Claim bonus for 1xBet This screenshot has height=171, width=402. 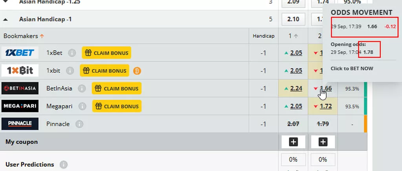pyautogui.click(x=106, y=53)
